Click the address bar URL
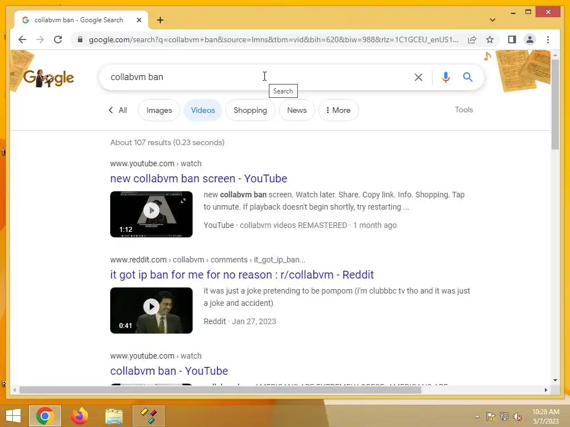 pyautogui.click(x=273, y=39)
